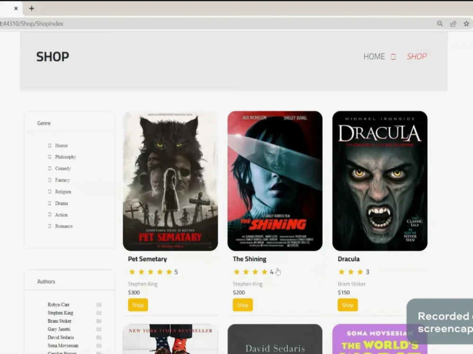Click the zoom magnifier icon in address bar
Image resolution: width=473 pixels, height=354 pixels.
[x=440, y=24]
